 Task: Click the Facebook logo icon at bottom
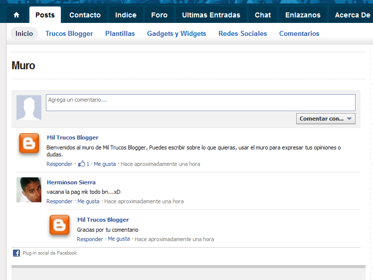pyautogui.click(x=16, y=253)
